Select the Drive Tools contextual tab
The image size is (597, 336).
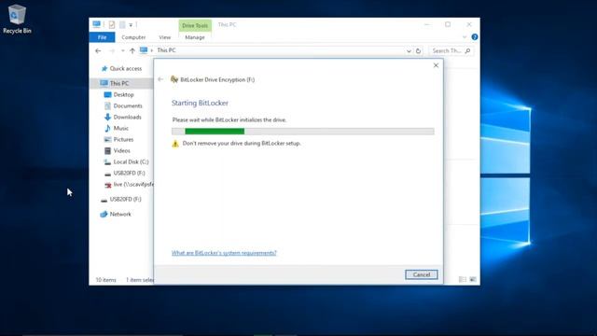[195, 25]
